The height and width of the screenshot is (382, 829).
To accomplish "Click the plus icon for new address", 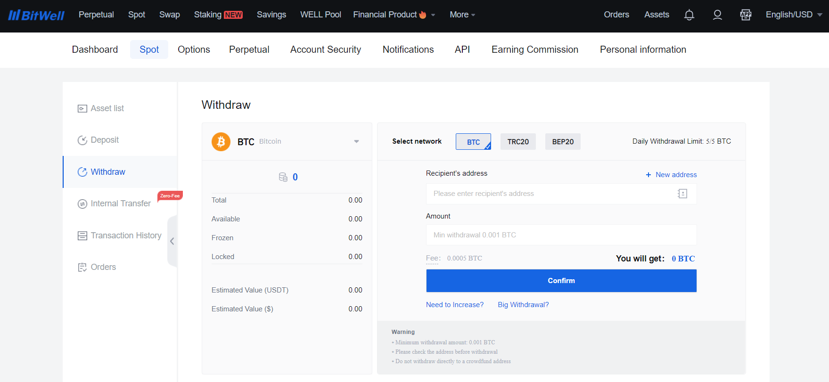I will coord(648,175).
